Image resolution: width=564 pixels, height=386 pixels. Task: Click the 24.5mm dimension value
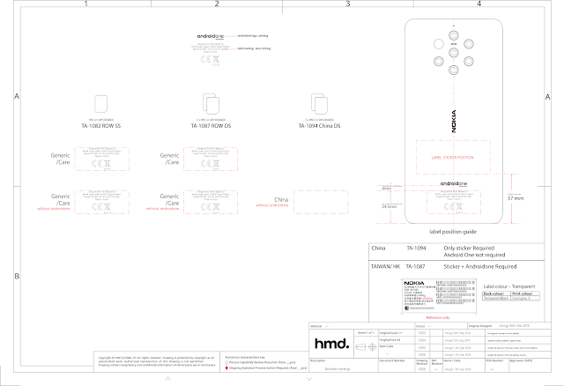point(390,206)
